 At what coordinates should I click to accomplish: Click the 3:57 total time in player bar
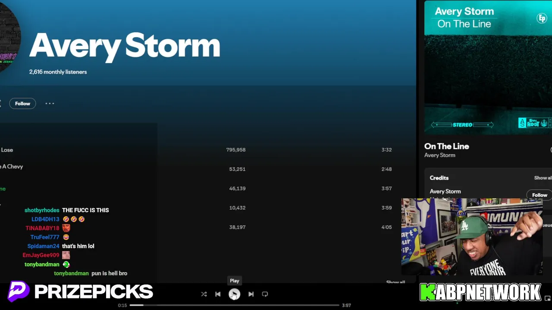(x=346, y=305)
